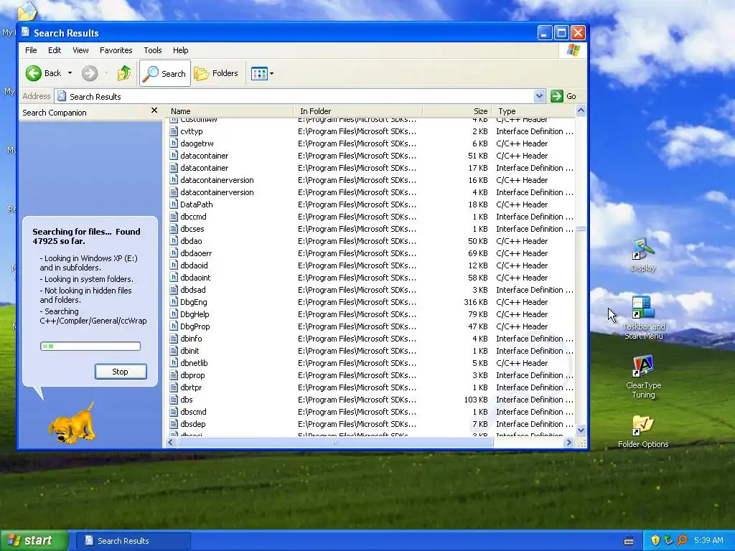Select the dbinit file icon

click(x=174, y=350)
